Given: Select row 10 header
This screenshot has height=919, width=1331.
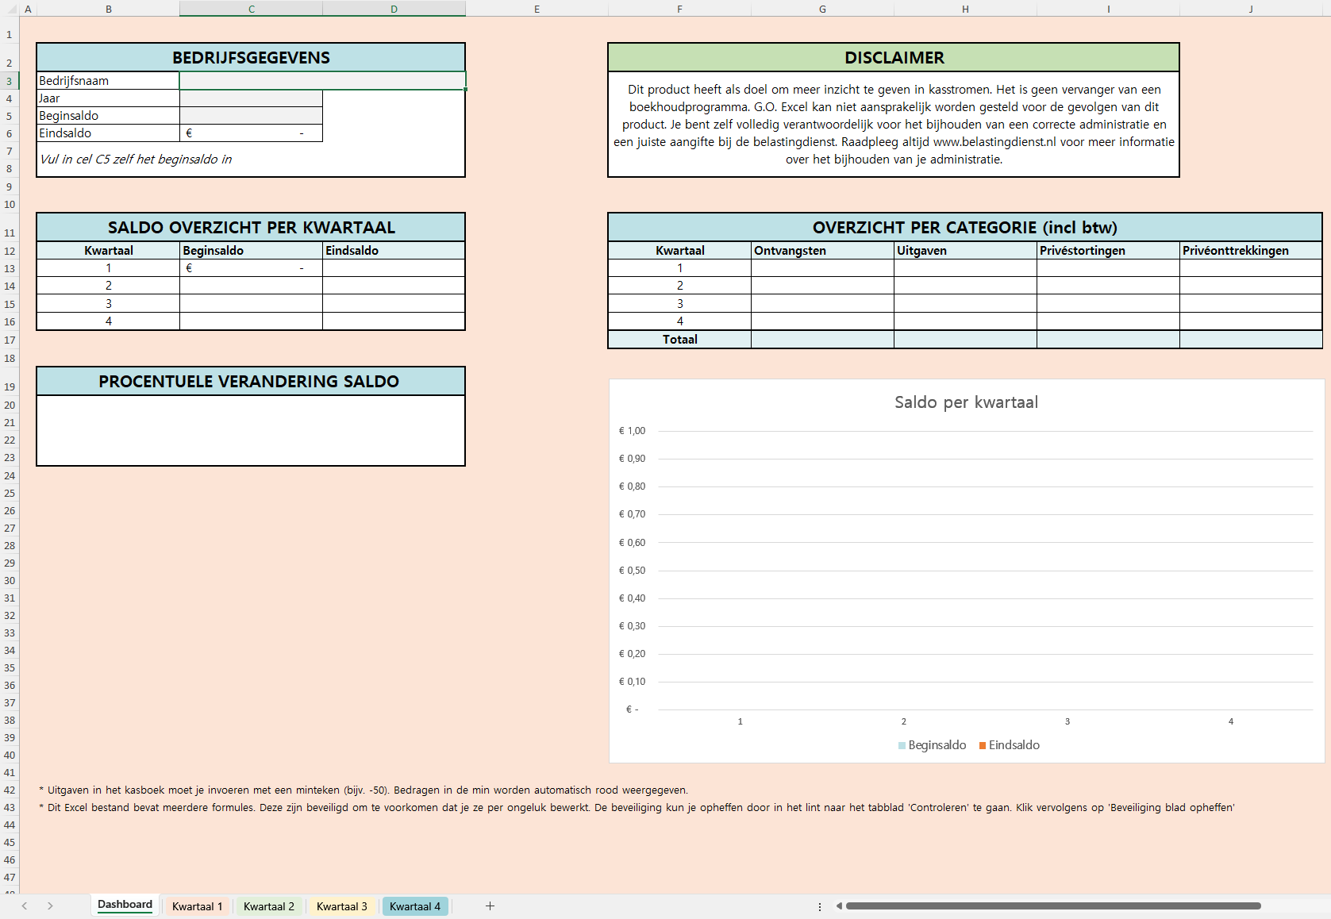Looking at the screenshot, I should click(x=10, y=204).
